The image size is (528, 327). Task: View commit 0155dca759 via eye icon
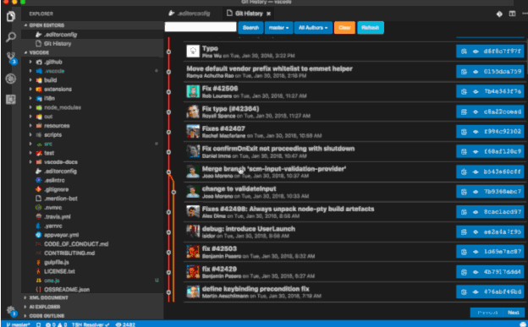click(x=476, y=71)
